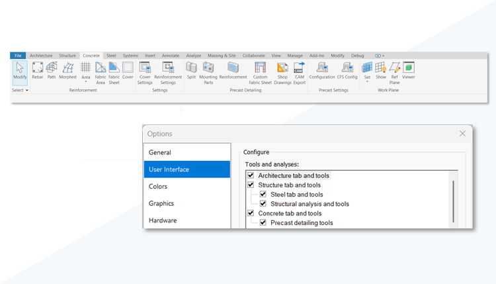Open Hardware options page
This screenshot has width=496, height=284.
click(187, 220)
